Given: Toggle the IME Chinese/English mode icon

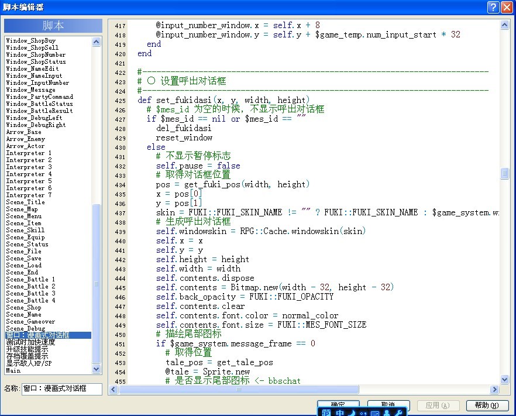Looking at the screenshot, I should pyautogui.click(x=340, y=412).
